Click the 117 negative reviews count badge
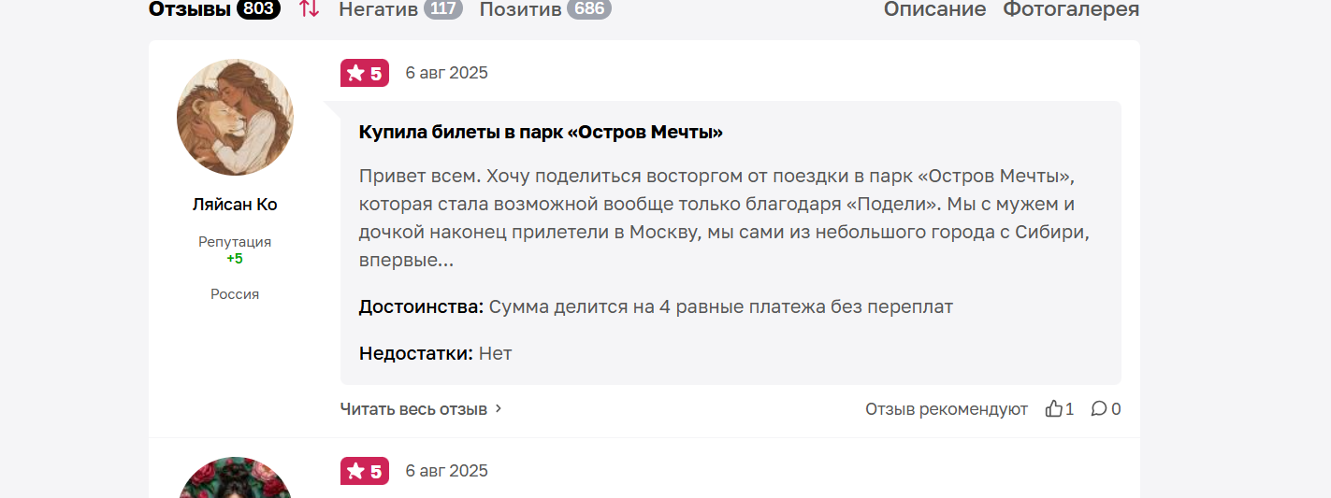1331x498 pixels. 443,9
